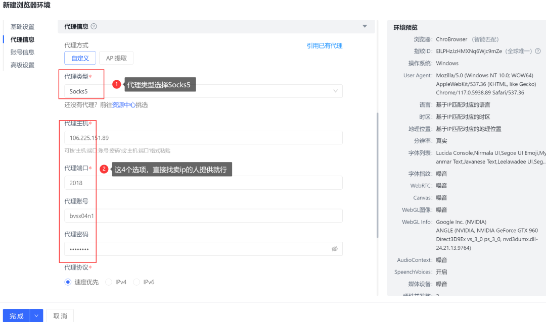Click the question mark next to 指纹ID
Viewport: 546px width, 322px height.
click(537, 51)
